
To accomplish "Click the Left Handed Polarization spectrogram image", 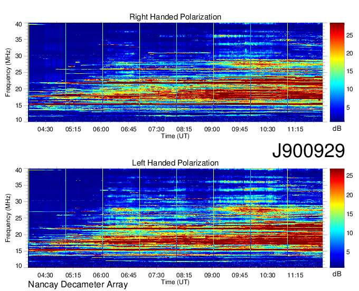I will 175,218.
